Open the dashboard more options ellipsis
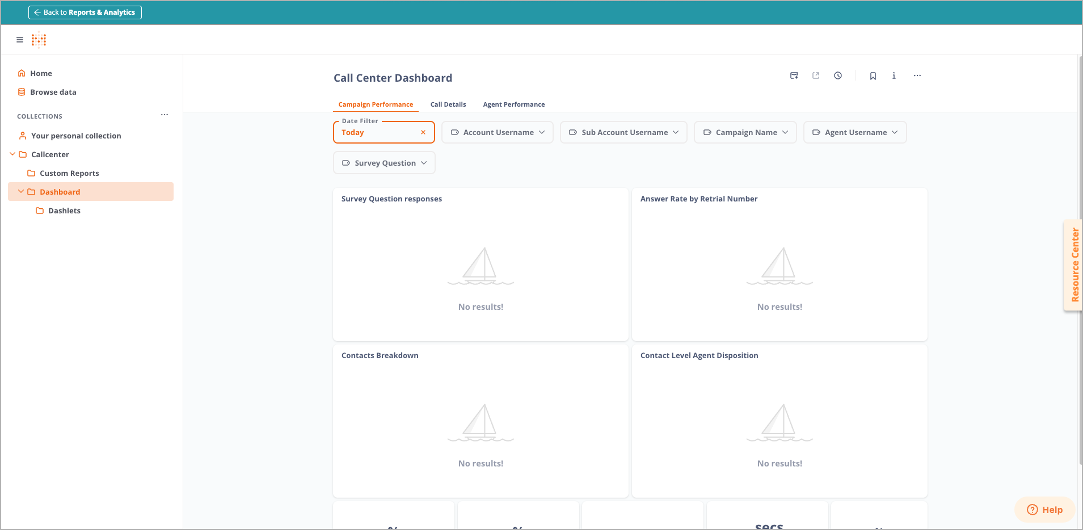Viewport: 1083px width, 530px height. [x=917, y=75]
